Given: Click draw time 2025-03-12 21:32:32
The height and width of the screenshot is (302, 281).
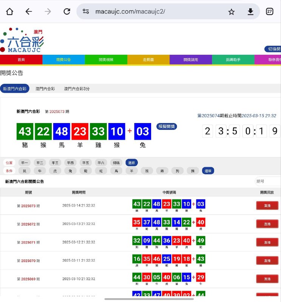Looking at the screenshot, I should [79, 242].
